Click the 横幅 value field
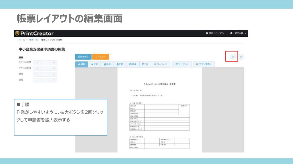293x164 pixels. coord(45,74)
